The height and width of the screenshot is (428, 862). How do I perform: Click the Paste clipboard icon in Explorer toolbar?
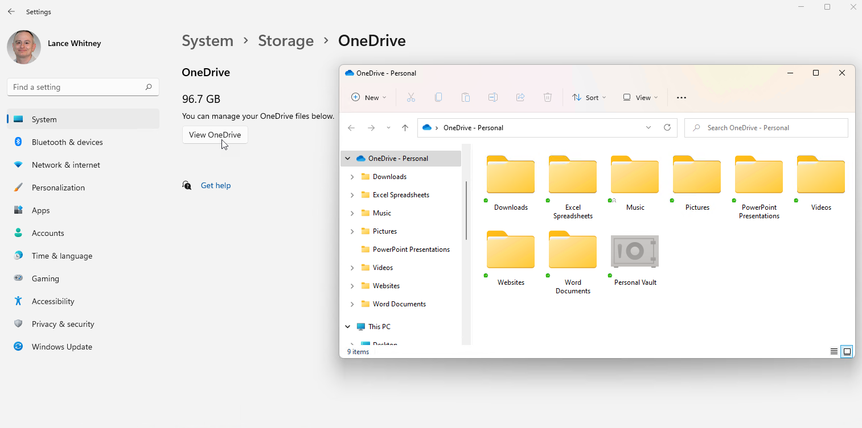click(465, 97)
